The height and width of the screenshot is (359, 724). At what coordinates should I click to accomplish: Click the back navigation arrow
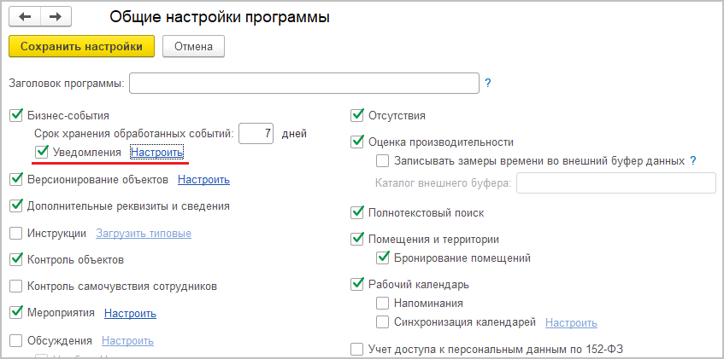[25, 17]
